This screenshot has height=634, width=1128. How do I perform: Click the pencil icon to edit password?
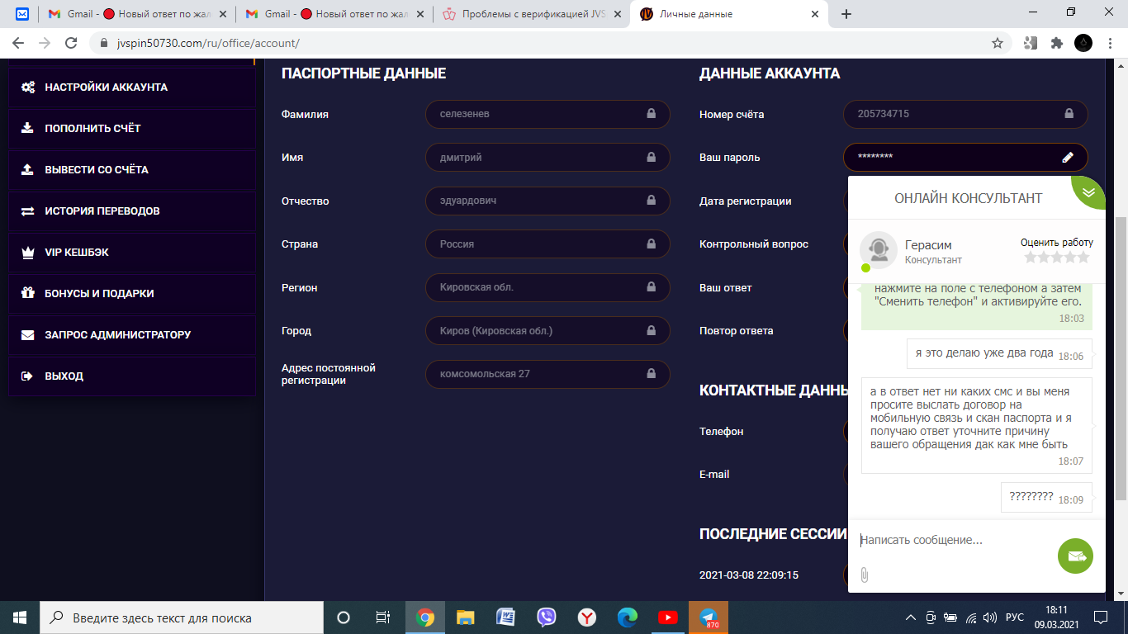pyautogui.click(x=1068, y=157)
